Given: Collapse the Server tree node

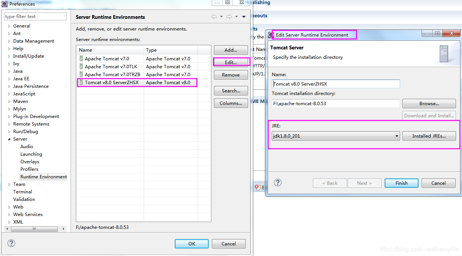Looking at the screenshot, I should (x=9, y=139).
